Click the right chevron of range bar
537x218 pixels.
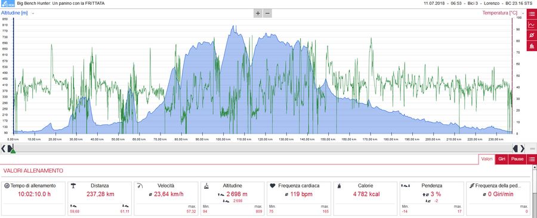tap(522, 148)
